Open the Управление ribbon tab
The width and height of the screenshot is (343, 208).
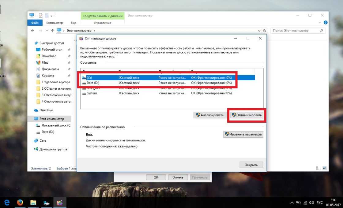pyautogui.click(x=102, y=23)
